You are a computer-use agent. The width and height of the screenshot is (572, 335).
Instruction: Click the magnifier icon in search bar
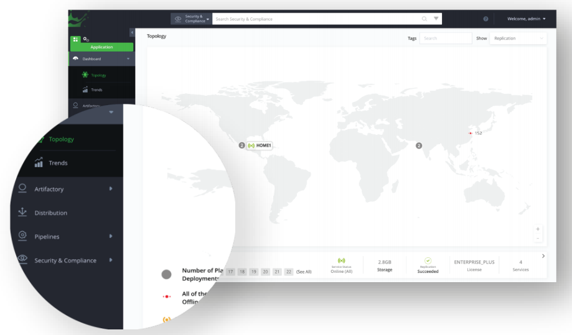[x=424, y=19]
